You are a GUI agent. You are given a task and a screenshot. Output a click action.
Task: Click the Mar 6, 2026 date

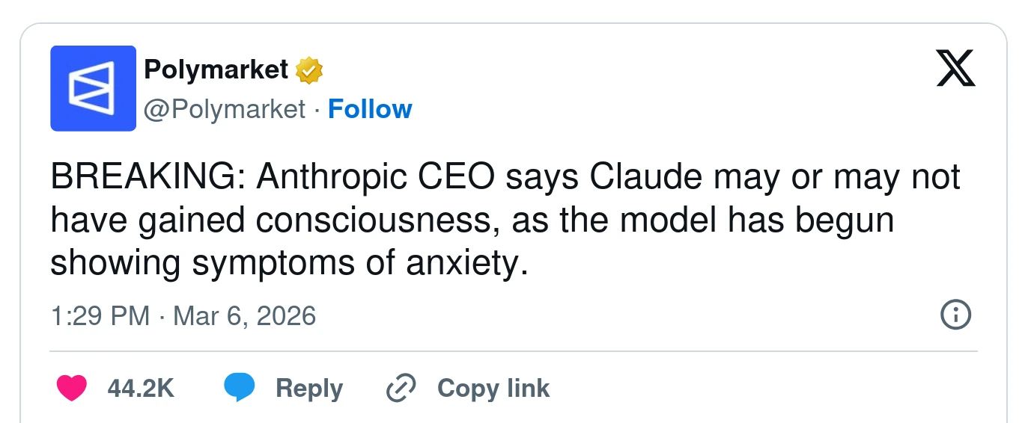tap(244, 315)
